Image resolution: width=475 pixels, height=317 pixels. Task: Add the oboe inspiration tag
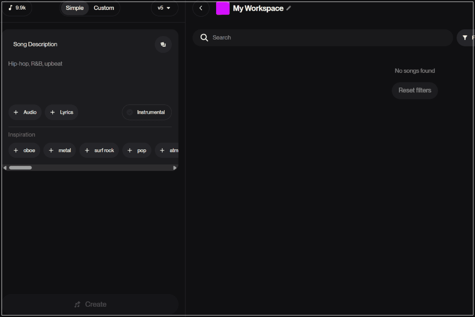click(24, 150)
